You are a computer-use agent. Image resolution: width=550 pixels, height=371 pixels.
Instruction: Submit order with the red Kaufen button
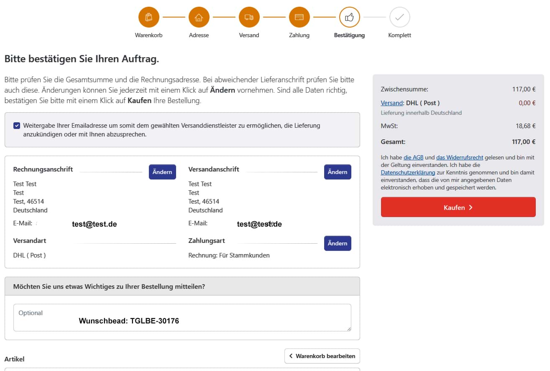pos(458,207)
